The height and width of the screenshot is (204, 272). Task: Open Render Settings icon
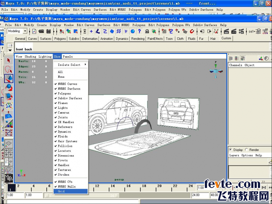(x=241, y=31)
